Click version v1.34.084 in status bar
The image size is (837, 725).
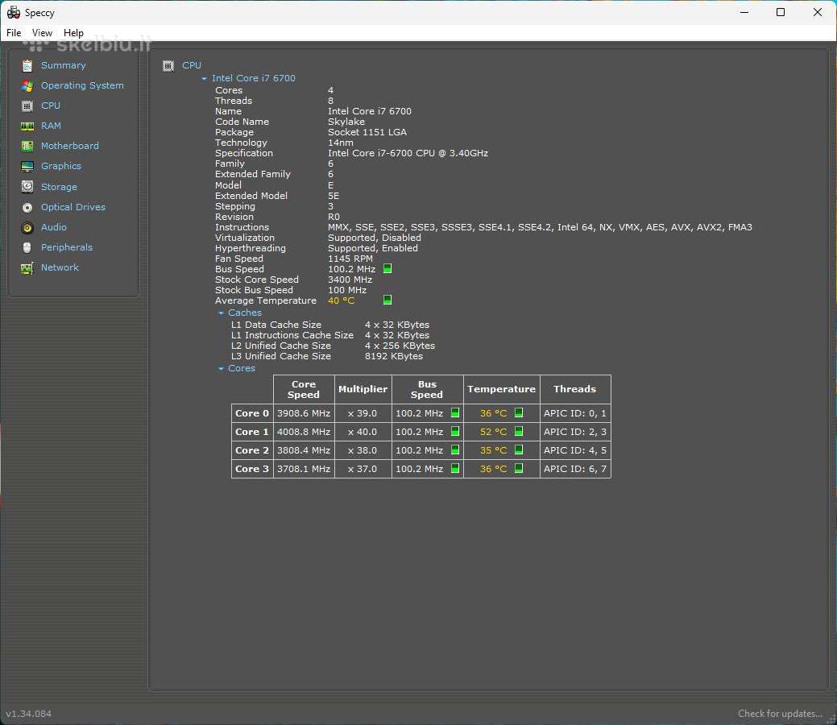pos(29,714)
